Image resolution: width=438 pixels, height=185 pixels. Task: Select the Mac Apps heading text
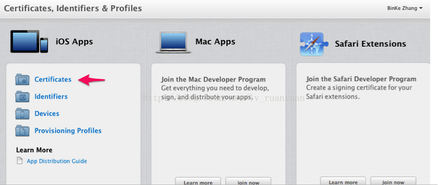coord(215,42)
